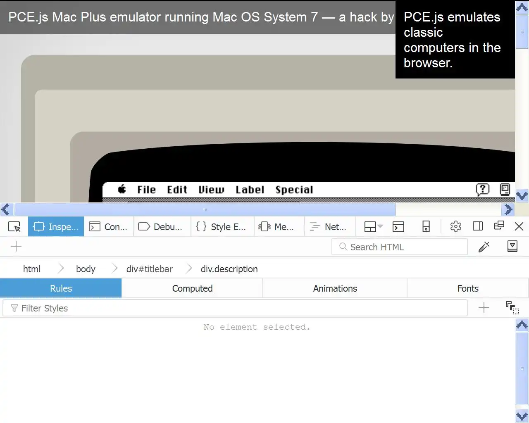This screenshot has width=529, height=423.
Task: Open the emulated Mac Edit menu
Action: click(x=177, y=190)
